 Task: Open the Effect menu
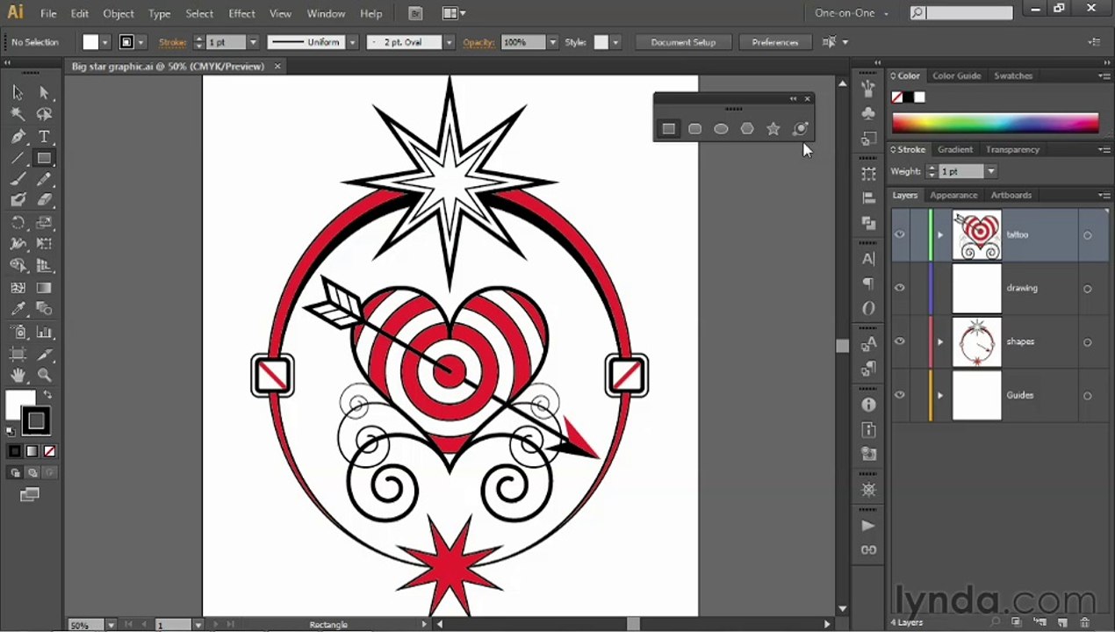pos(241,13)
